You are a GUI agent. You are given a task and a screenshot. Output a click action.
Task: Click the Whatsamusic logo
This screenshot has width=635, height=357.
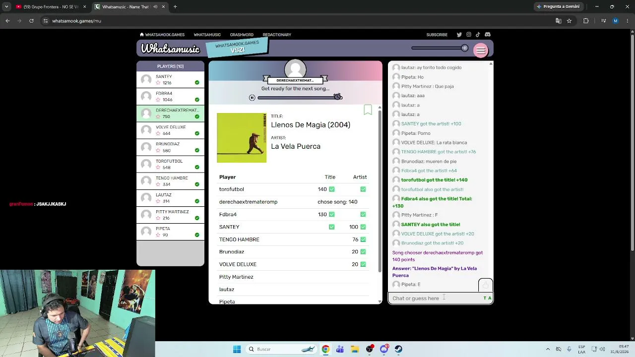click(170, 49)
